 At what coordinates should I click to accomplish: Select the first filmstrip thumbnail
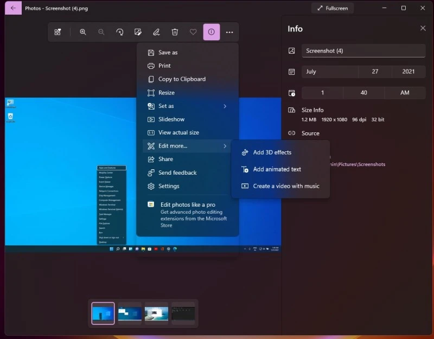point(102,313)
